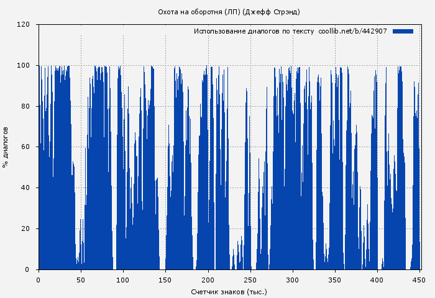The width and height of the screenshot is (435, 298).
Task: Select the 350 label on the horizontal axis
Action: point(335,279)
